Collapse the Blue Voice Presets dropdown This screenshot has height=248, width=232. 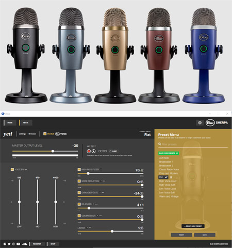[169, 153]
